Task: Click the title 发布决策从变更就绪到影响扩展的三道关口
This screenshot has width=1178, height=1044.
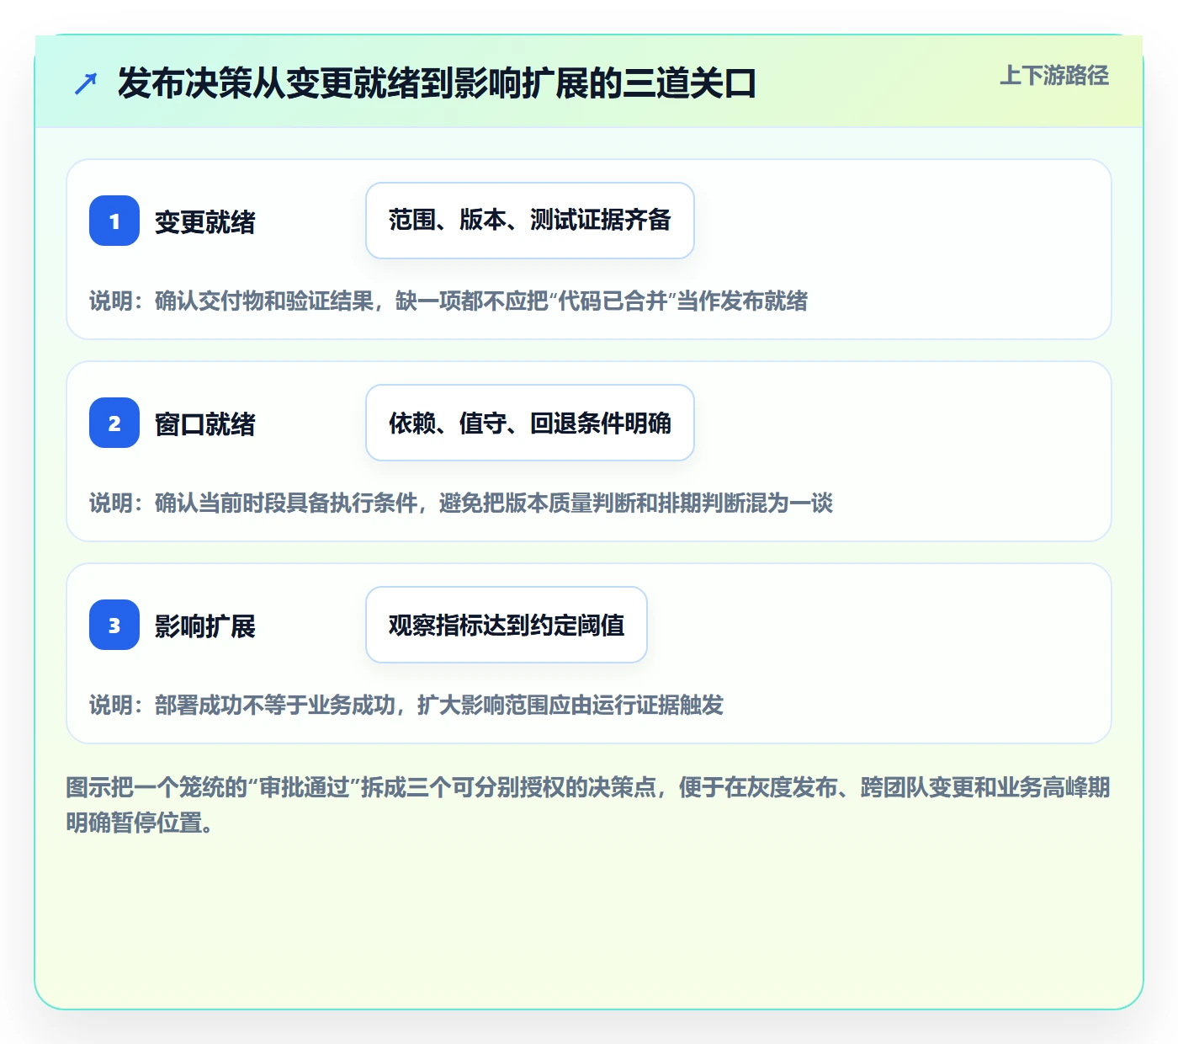Action: (x=437, y=83)
